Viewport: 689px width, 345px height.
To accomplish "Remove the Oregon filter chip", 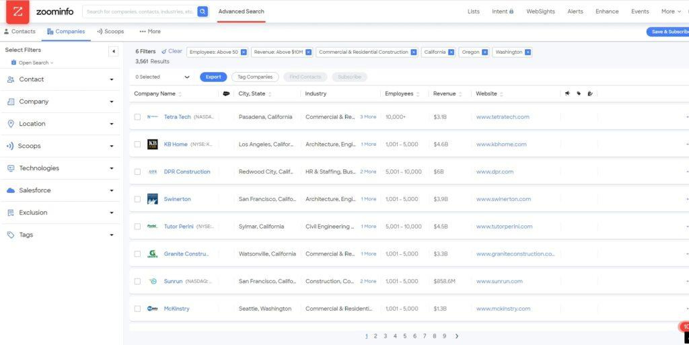I will [x=484, y=52].
